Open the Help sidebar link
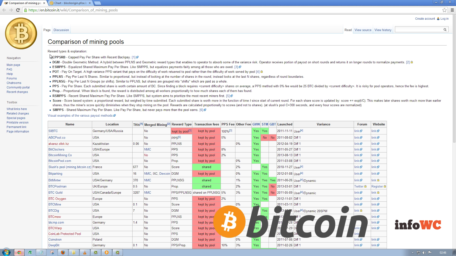456x256 pixels. pos(10,74)
